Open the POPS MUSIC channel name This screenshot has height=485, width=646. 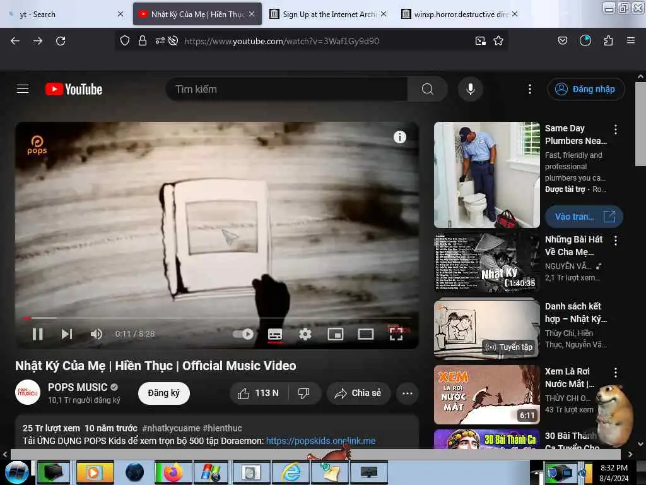(x=78, y=387)
